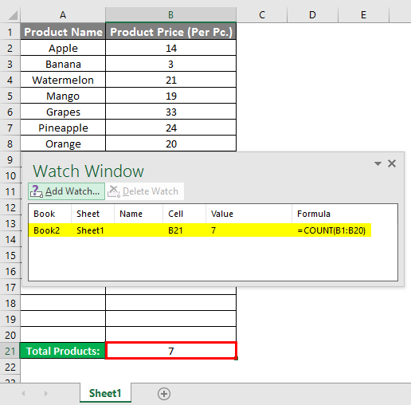Viewport: 411px width, 405px height.
Task: Click B21 cell reference in watch list
Action: 175,230
